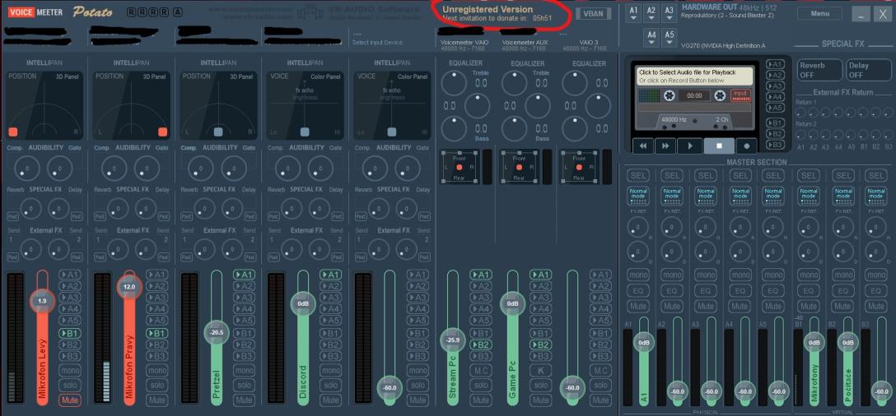Click the Mikrofon Levy fader knob showing 1.9
The width and height of the screenshot is (896, 416).
tap(42, 301)
